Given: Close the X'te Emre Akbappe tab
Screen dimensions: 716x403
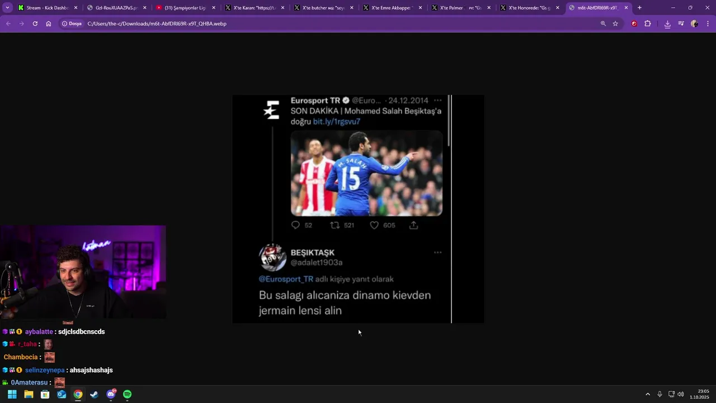Looking at the screenshot, I should (420, 8).
